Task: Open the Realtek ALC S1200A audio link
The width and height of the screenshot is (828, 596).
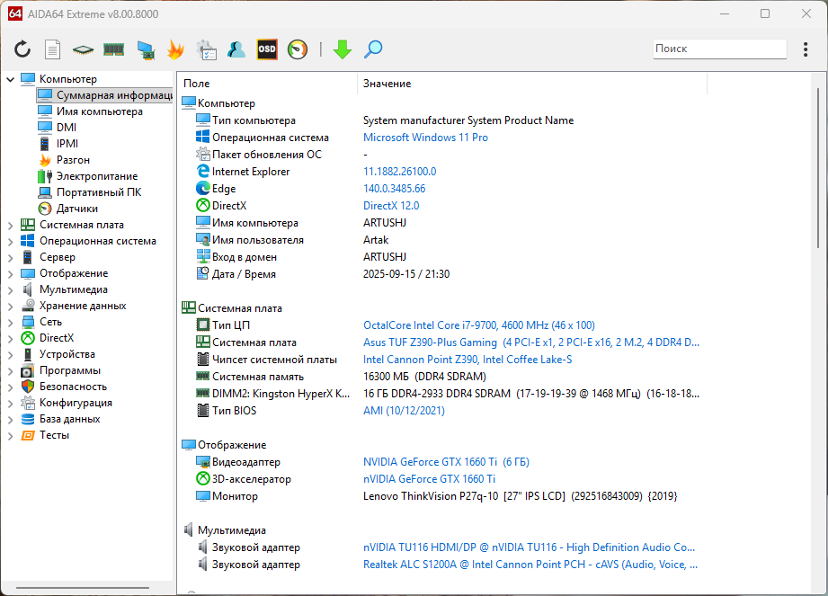Action: 530,565
